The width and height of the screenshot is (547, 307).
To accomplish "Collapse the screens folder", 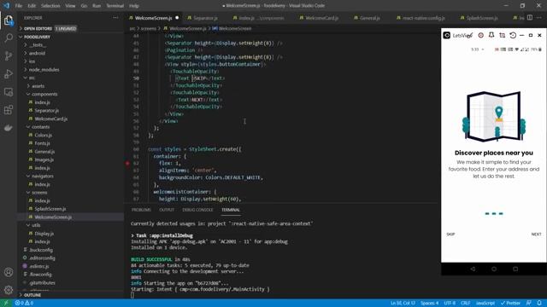I will coord(39,193).
